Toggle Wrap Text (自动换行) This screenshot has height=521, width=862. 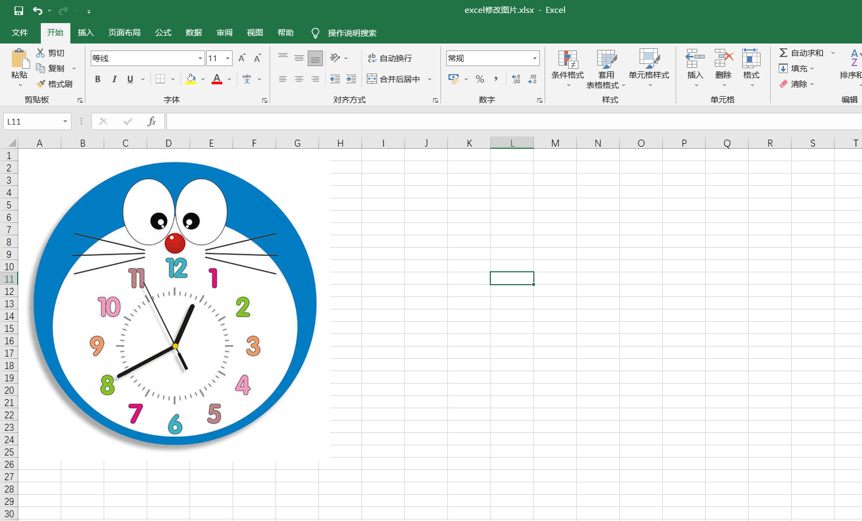pyautogui.click(x=390, y=58)
